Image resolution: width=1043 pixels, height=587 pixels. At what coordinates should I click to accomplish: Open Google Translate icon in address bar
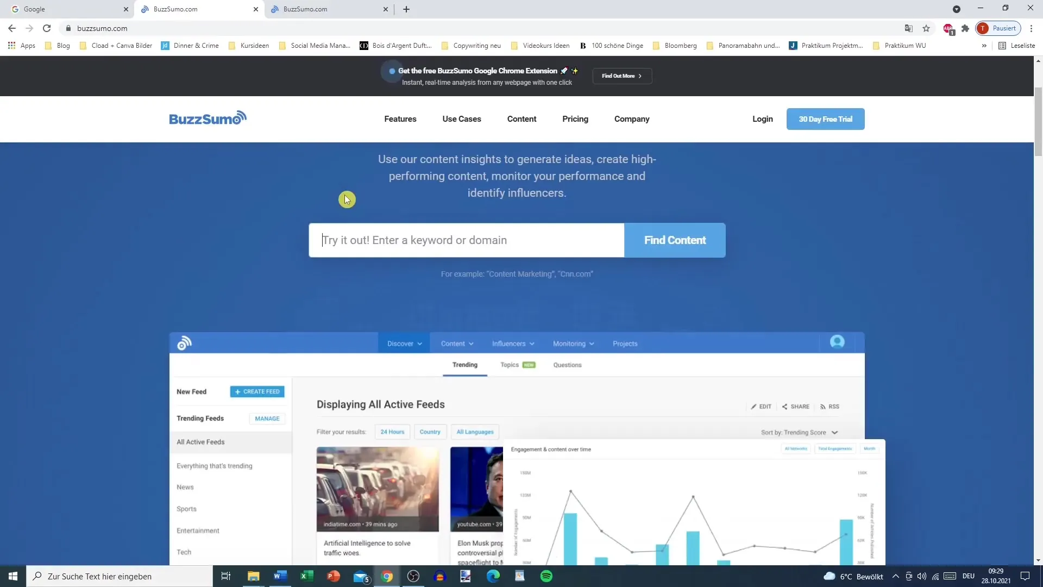(x=908, y=28)
